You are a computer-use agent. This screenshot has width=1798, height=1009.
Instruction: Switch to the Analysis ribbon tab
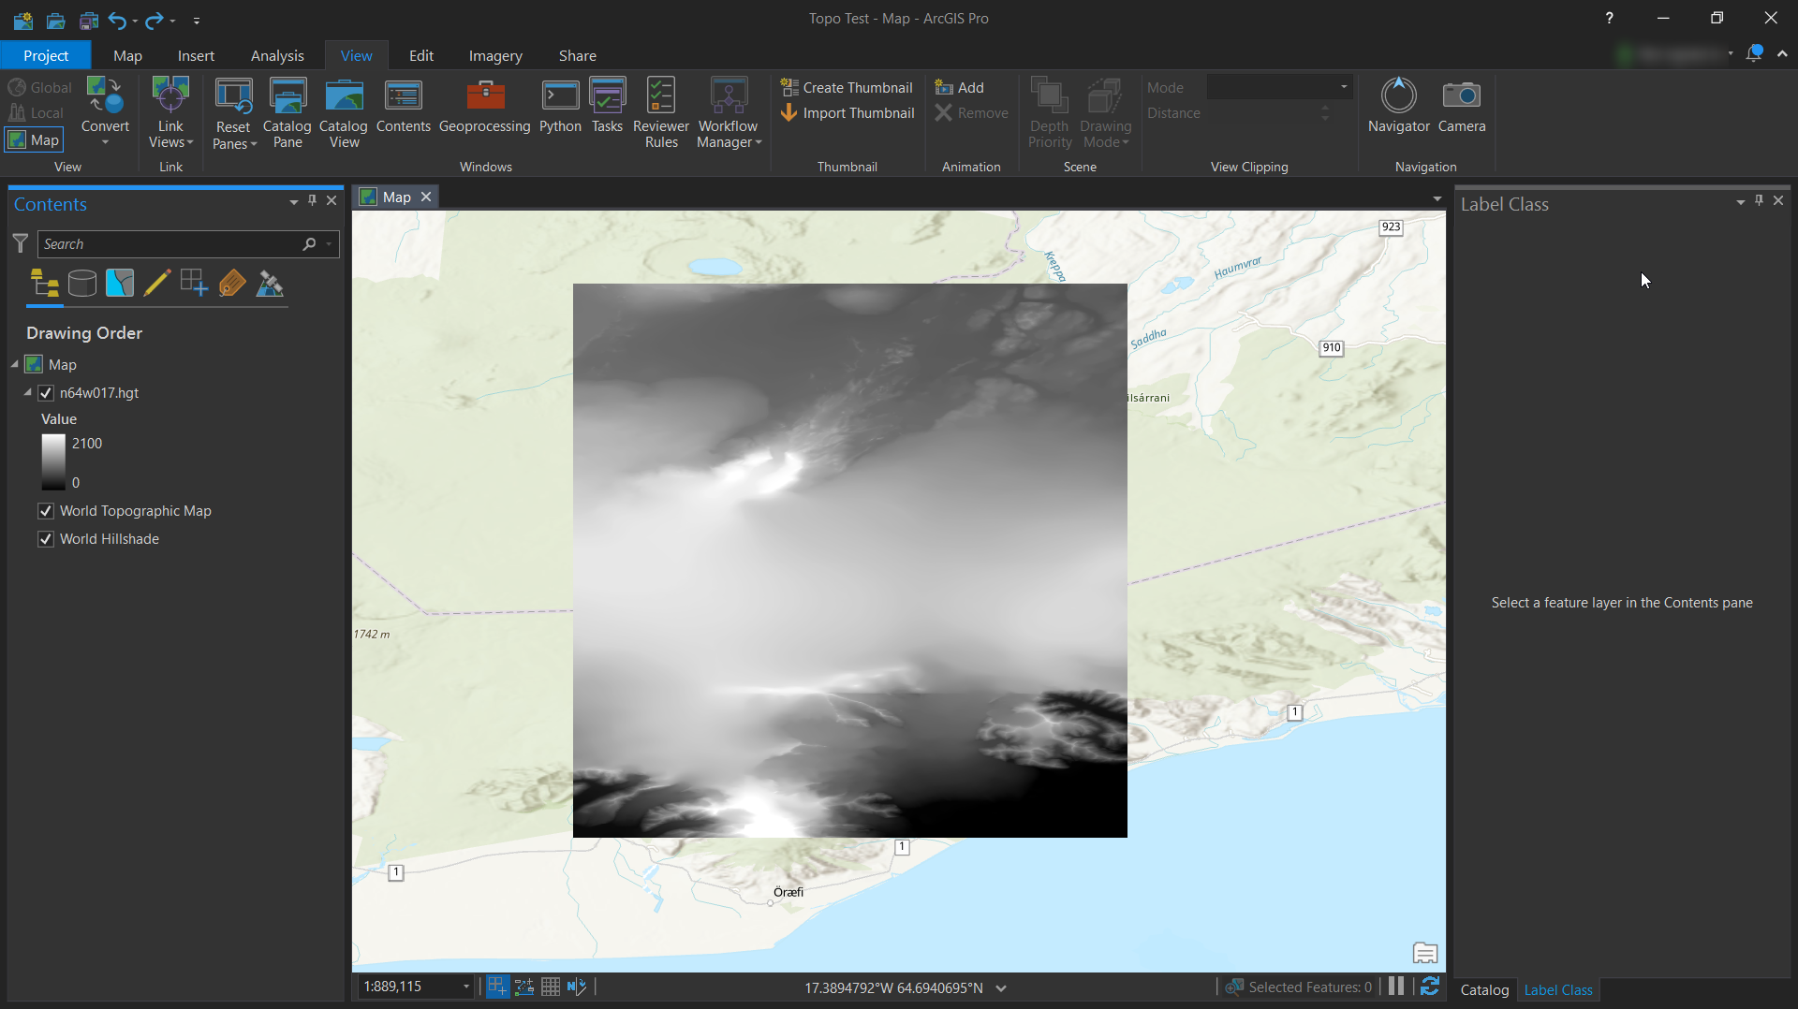[277, 55]
